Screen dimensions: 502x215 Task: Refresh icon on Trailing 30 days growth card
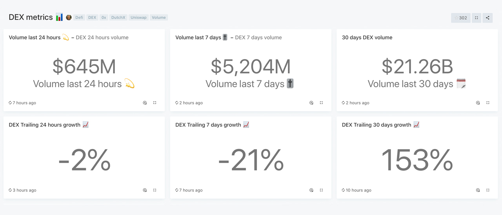344,190
